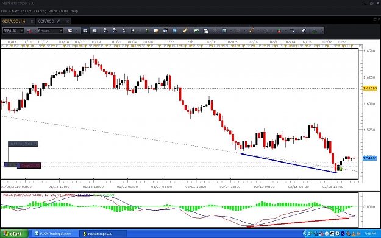Click the marker flag tool icon
The image size is (381, 238).
[x=133, y=30]
